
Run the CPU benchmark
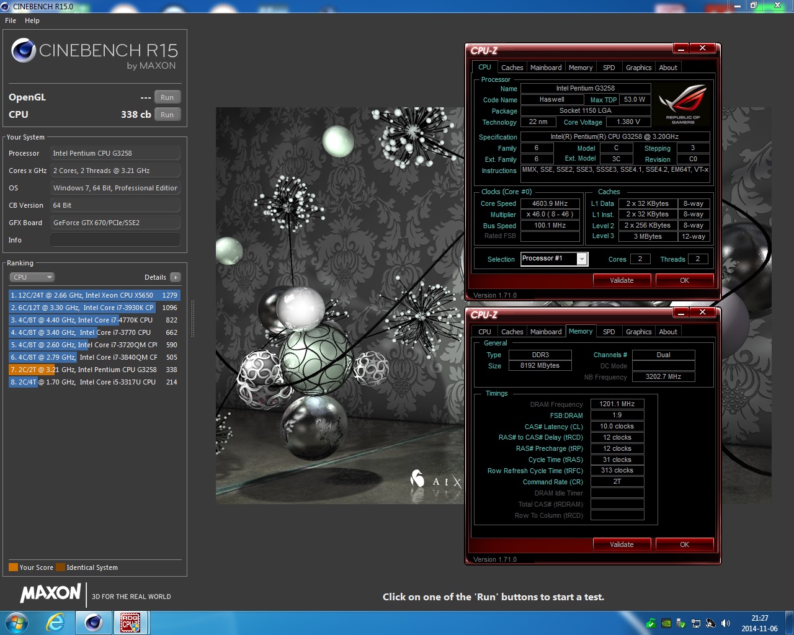coord(167,115)
